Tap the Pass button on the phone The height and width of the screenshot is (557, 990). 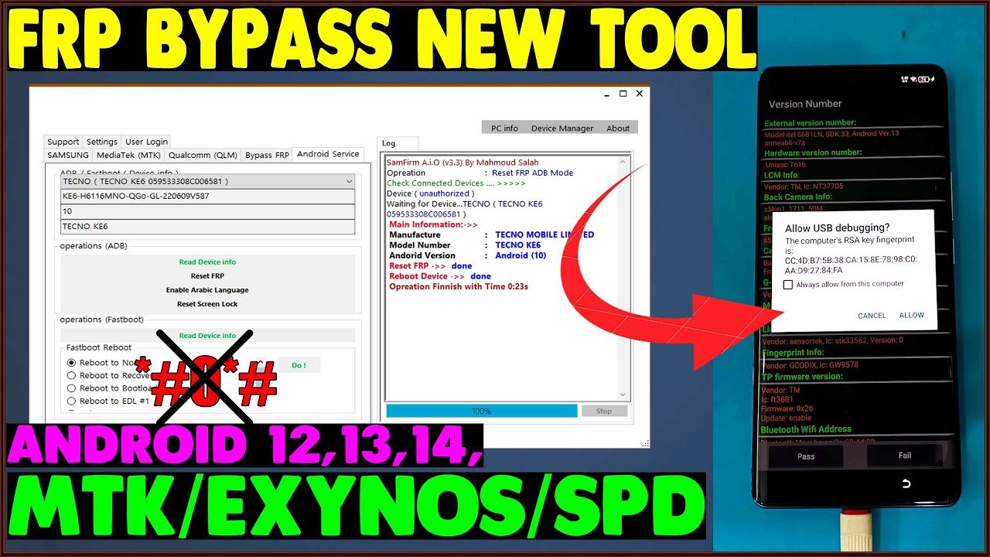[806, 456]
